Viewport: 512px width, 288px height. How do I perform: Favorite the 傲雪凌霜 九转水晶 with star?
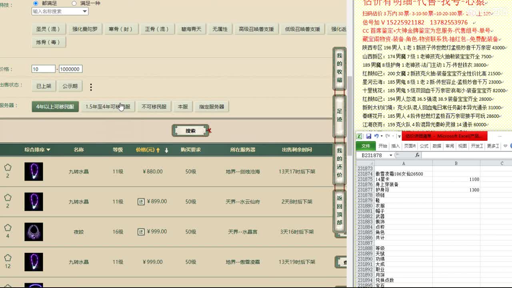click(8, 258)
